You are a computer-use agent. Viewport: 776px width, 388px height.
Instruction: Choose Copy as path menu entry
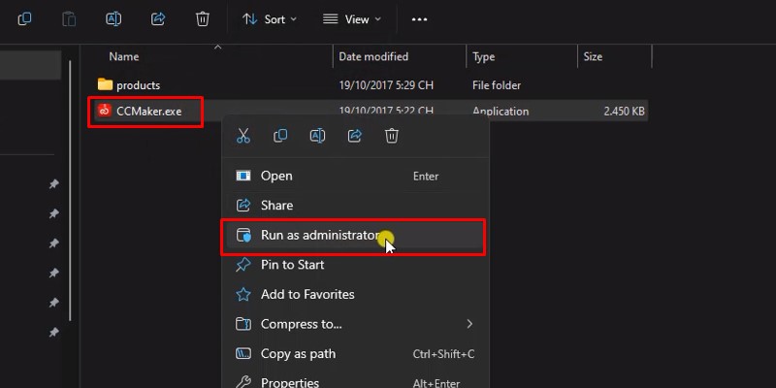point(298,354)
